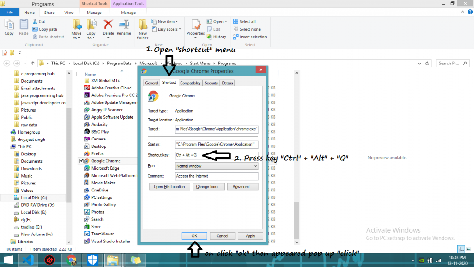The height and width of the screenshot is (267, 474).
Task: Launch Visual Studio Code from taskbar
Action: click(28, 260)
